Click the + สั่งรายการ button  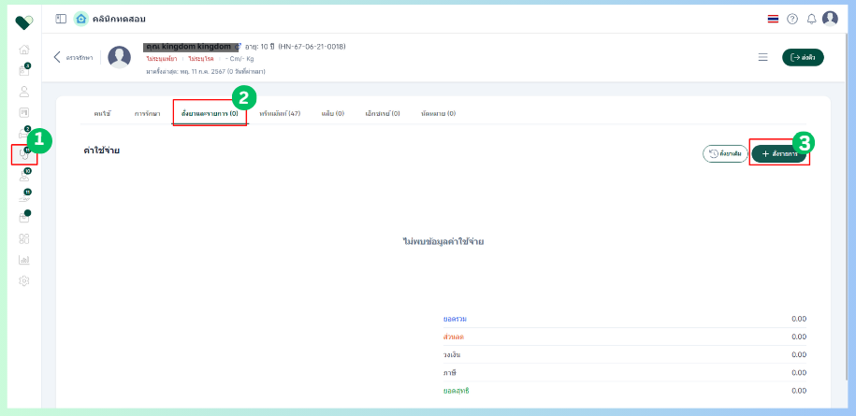click(779, 153)
